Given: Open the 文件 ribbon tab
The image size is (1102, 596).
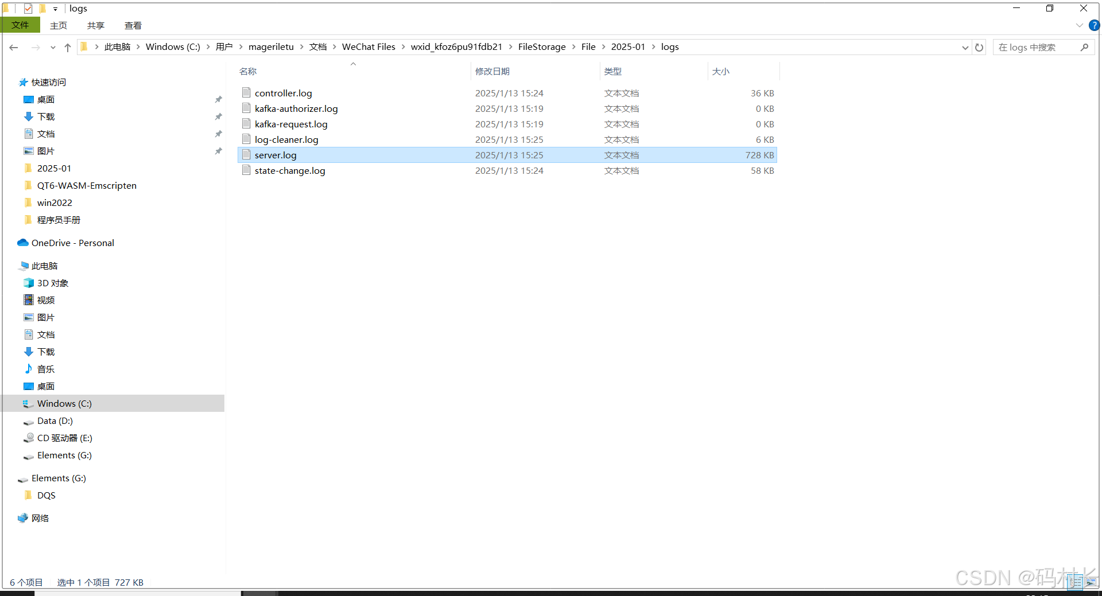Looking at the screenshot, I should click(x=20, y=25).
